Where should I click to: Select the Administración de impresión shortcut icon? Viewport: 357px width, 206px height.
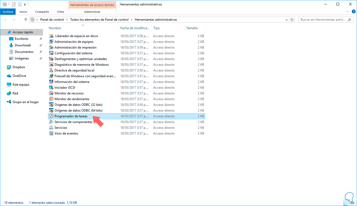[x=51, y=47]
